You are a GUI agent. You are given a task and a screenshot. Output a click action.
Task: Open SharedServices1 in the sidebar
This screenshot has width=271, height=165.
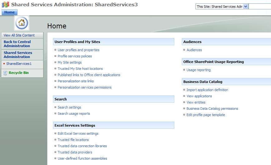(19, 64)
